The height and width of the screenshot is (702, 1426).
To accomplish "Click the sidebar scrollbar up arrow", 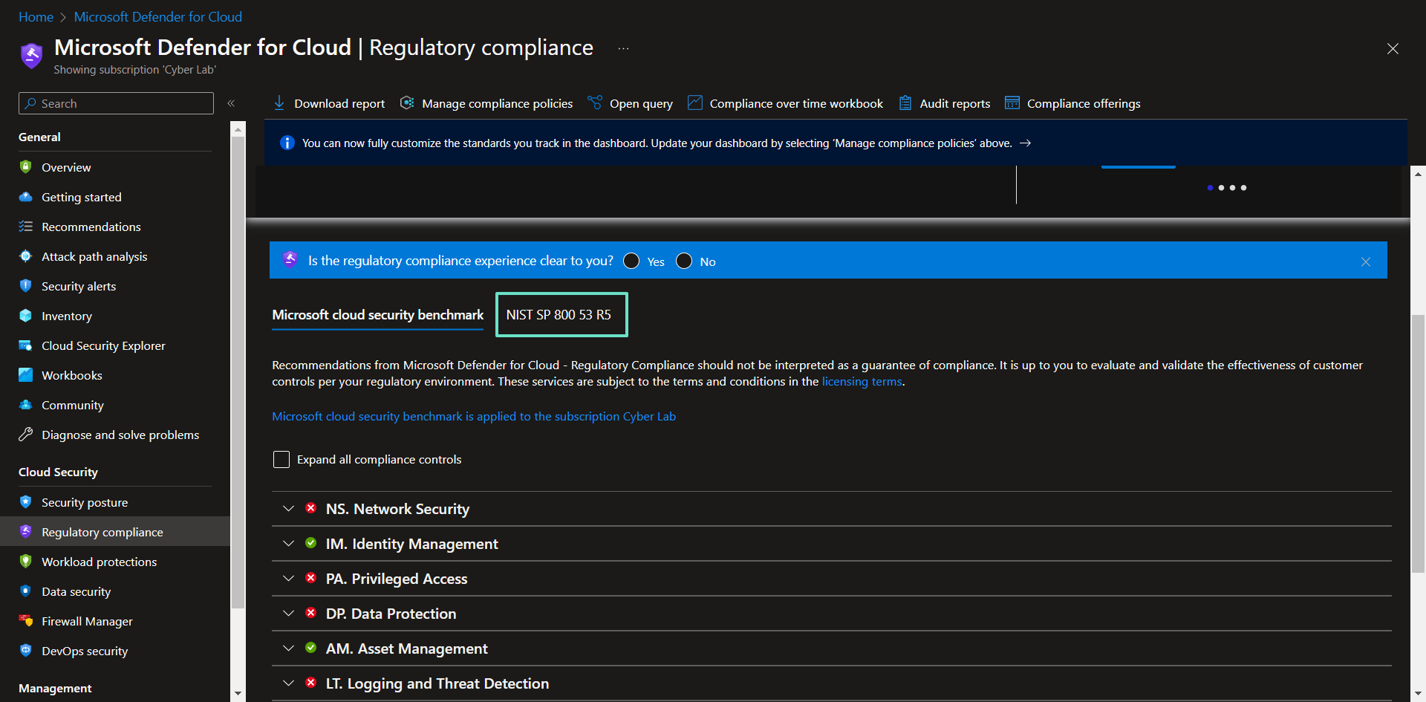I will [238, 130].
